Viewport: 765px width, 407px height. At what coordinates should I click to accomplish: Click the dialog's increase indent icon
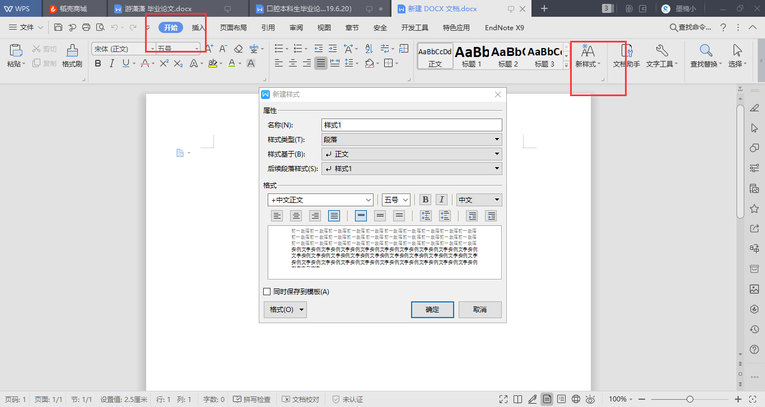(491, 216)
